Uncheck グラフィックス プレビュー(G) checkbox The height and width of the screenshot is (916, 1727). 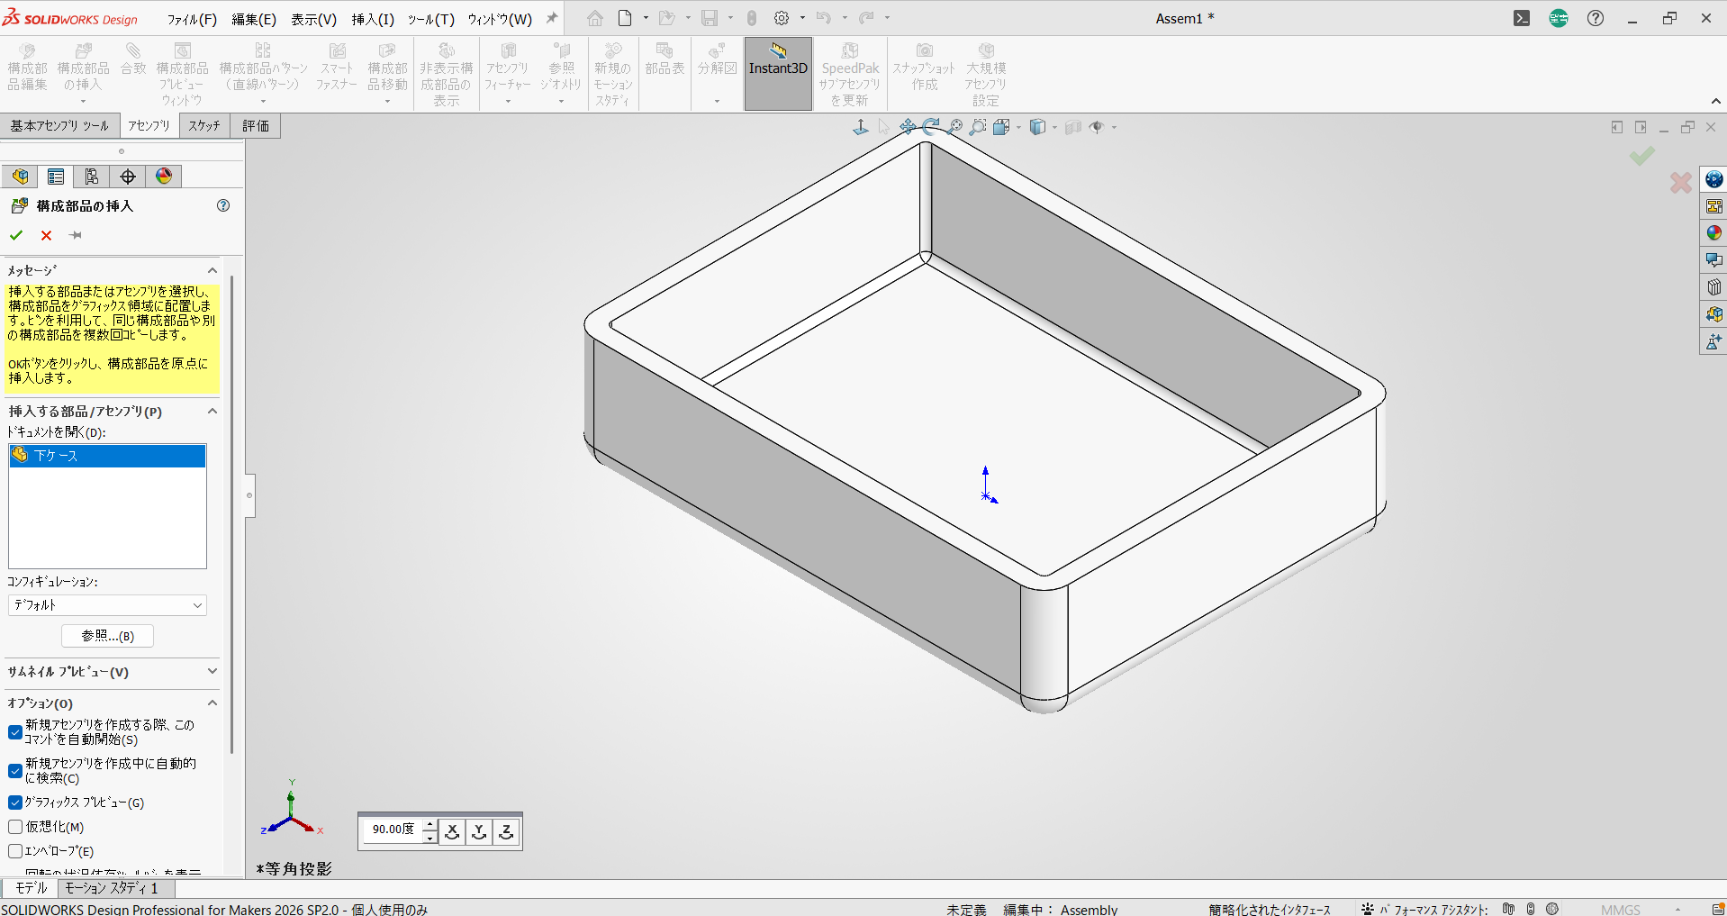click(x=15, y=803)
